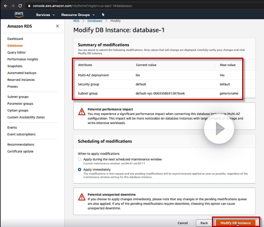The height and width of the screenshot is (227, 264).
Task: Click the Subnet group attribute cell
Action: pyautogui.click(x=88, y=93)
